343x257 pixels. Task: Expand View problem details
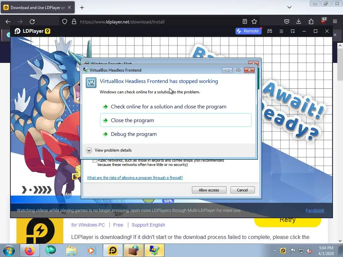[109, 150]
